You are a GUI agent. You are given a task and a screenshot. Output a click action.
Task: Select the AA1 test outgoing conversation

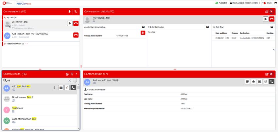pos(41,36)
